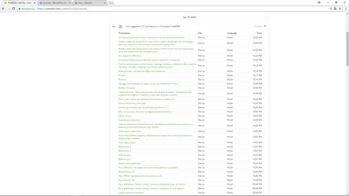The width and height of the screenshot is (349, 196).
Task: Open the 'Wybór zaakceptowany' translation link
Action: click(130, 163)
